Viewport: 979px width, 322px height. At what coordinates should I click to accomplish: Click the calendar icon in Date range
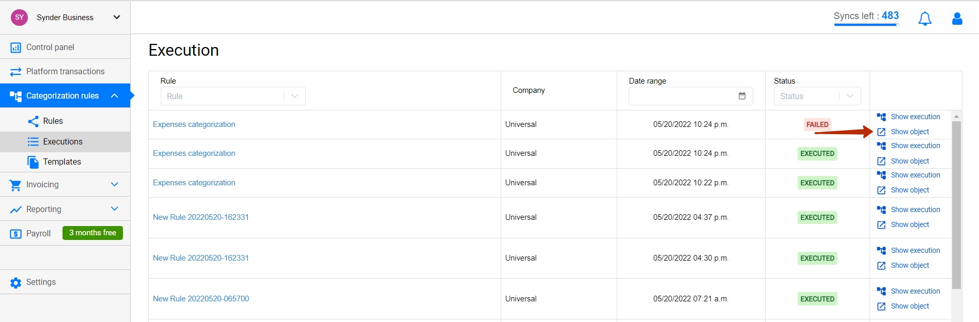[x=742, y=96]
